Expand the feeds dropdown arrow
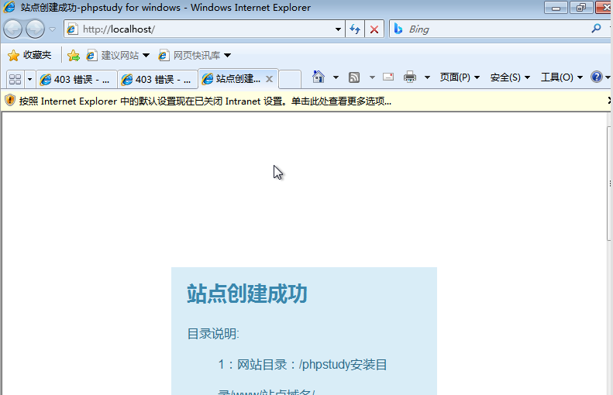The height and width of the screenshot is (395, 613). point(372,77)
